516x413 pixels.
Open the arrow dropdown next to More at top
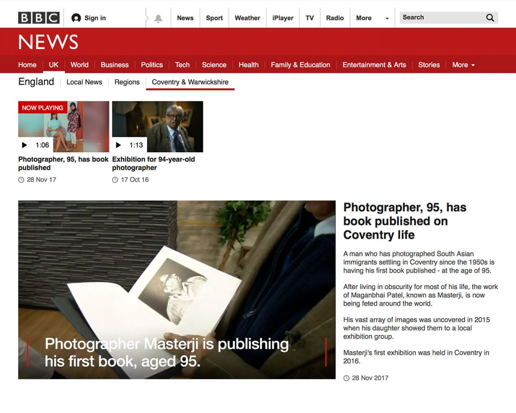(x=386, y=18)
